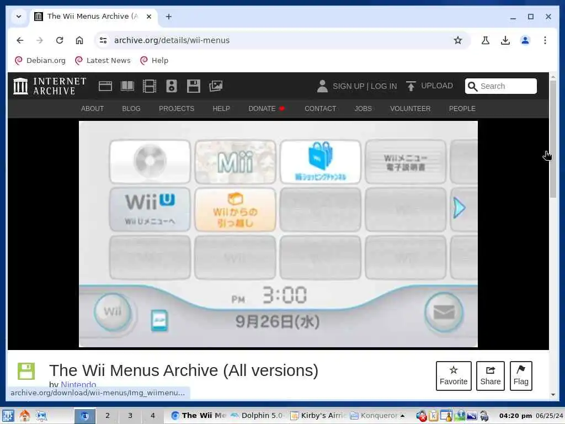Switch to Kirby's Air Ride taskbar window
565x424 pixels.
point(318,416)
